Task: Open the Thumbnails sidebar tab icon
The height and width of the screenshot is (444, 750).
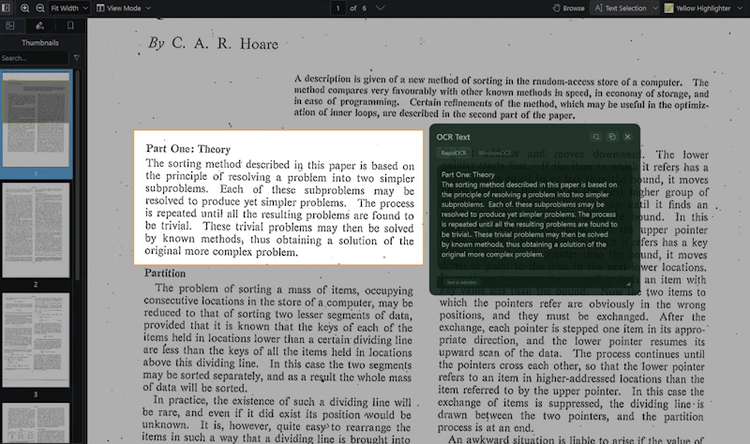Action: [x=10, y=26]
